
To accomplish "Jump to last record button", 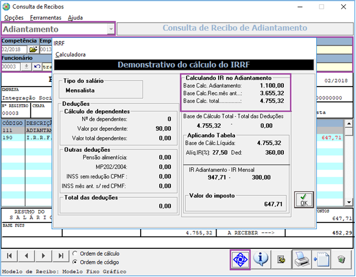I will click(x=60, y=256).
